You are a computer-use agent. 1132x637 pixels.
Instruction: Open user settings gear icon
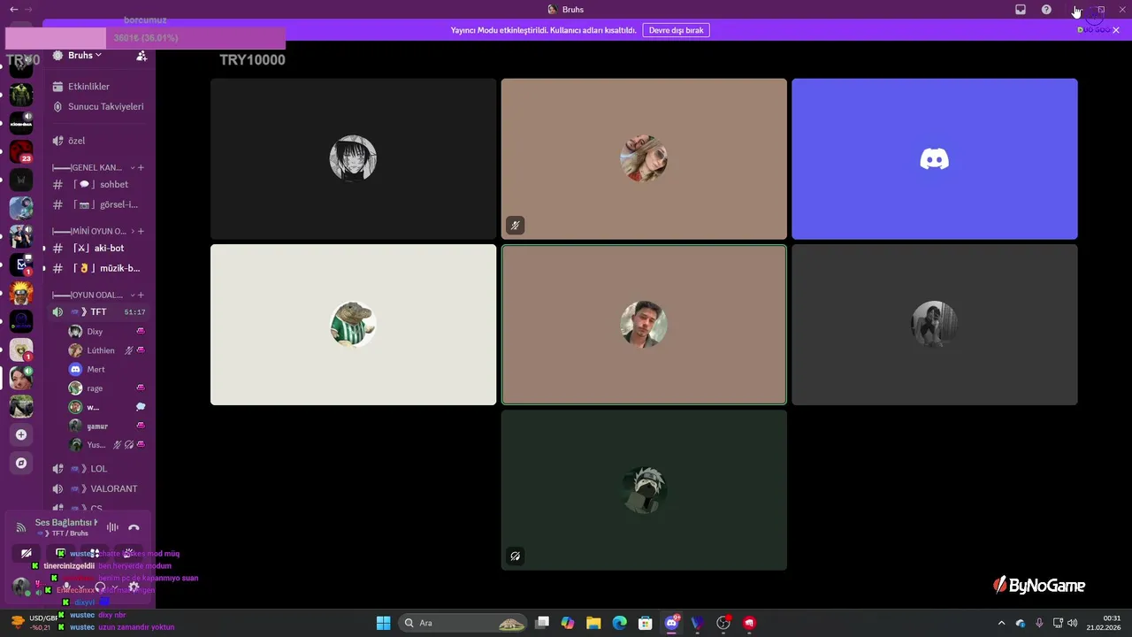pos(134,587)
